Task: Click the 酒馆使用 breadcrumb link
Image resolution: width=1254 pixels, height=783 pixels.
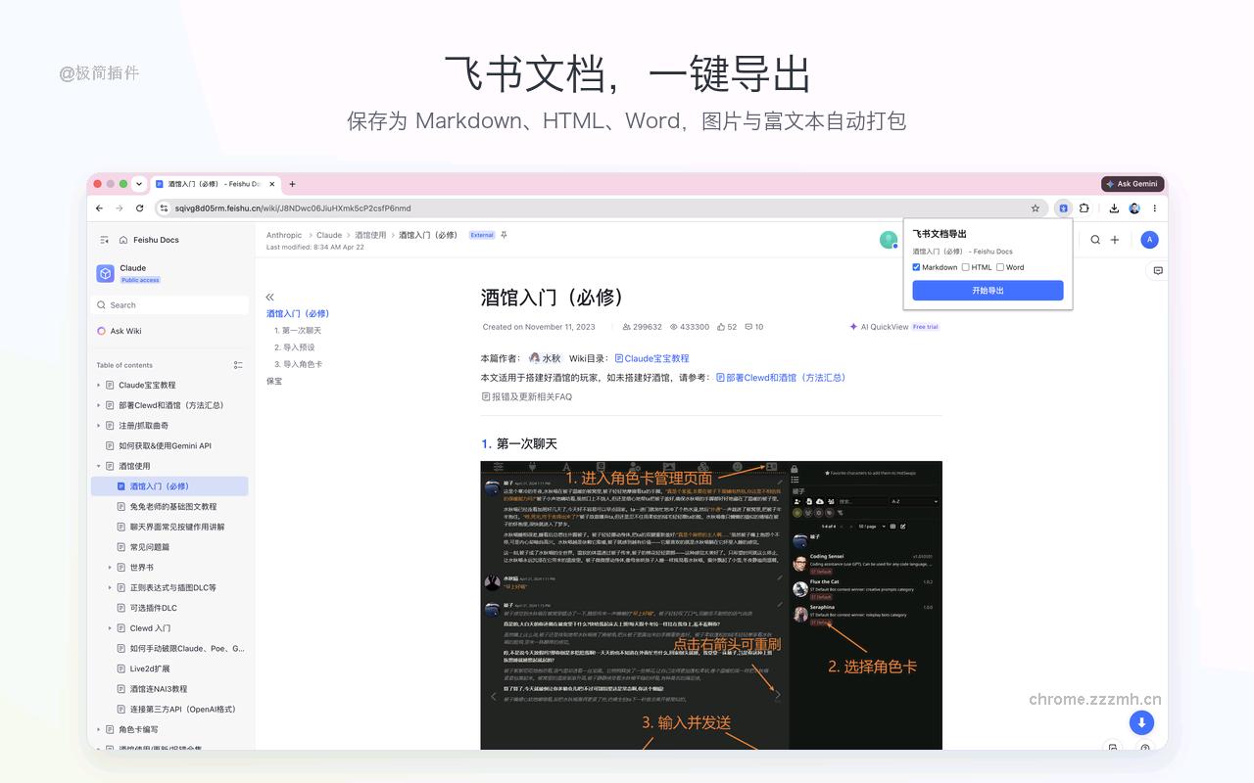Action: point(370,235)
